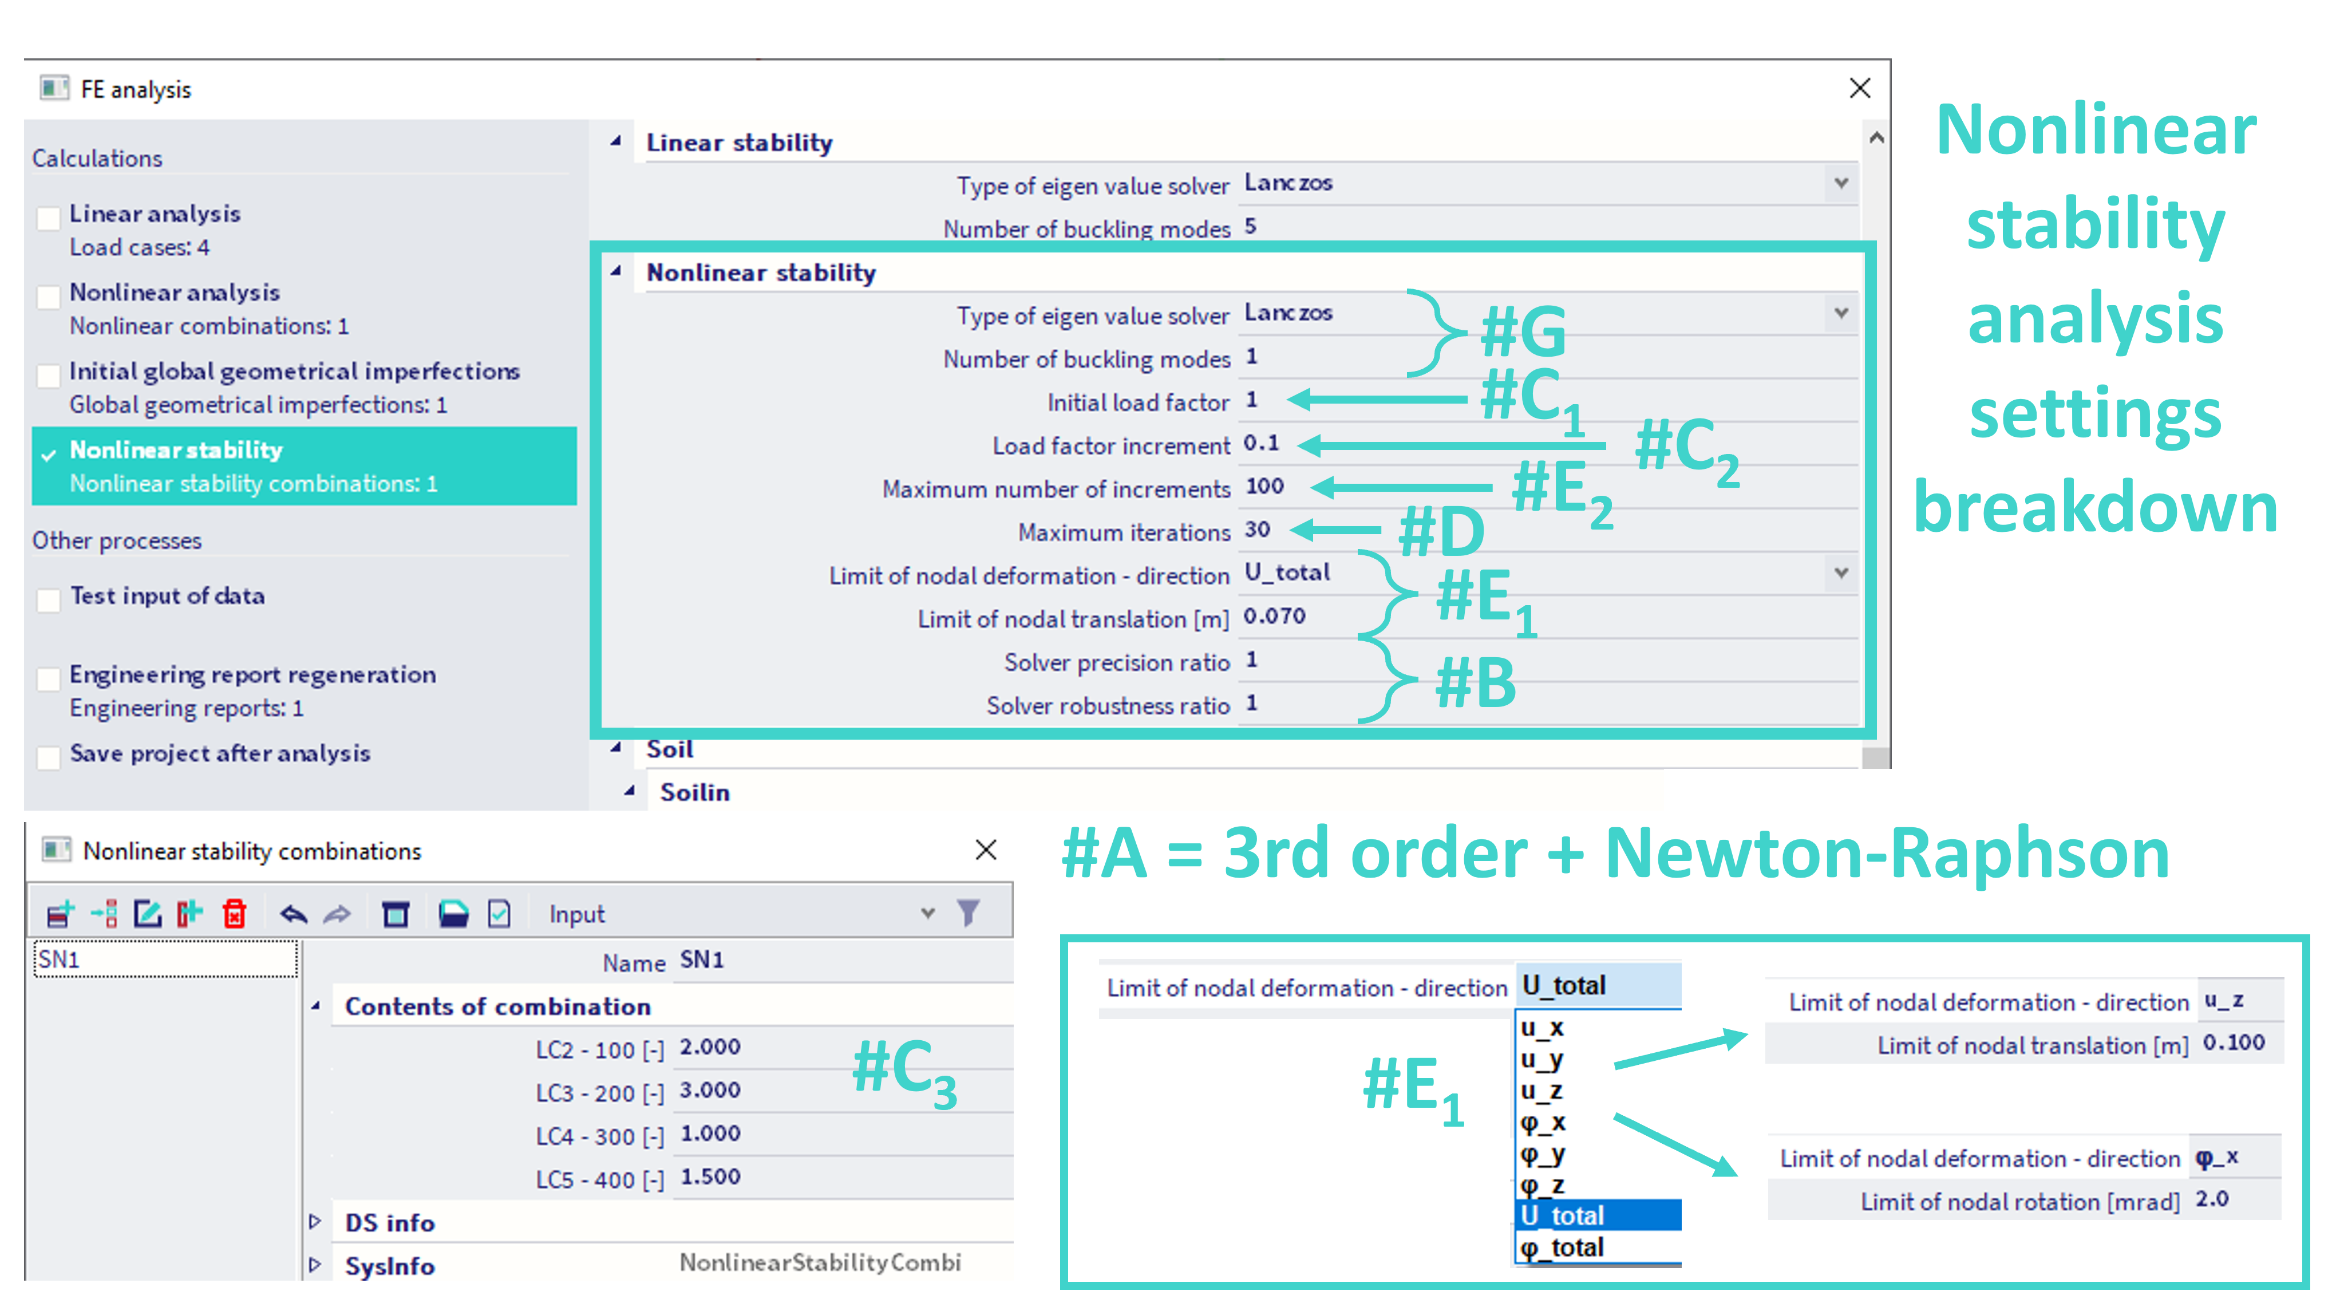This screenshot has height=1311, width=2336.
Task: Click the open-folder icon in combinations toolbar
Action: point(453,914)
